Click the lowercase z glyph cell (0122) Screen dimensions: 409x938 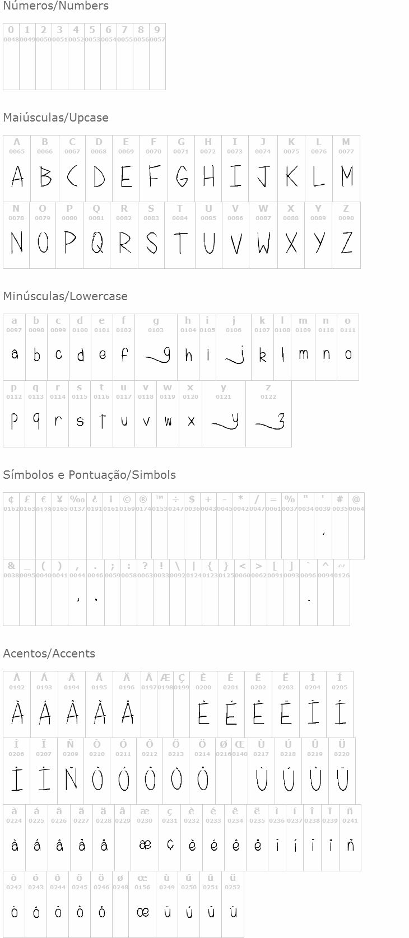(x=268, y=414)
